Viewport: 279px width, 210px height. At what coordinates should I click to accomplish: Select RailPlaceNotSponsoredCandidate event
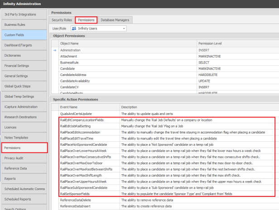pos(165,145)
